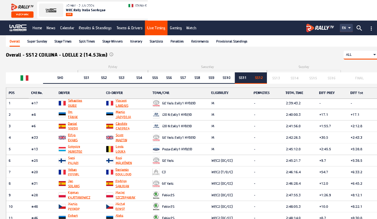Image resolution: width=377 pixels, height=219 pixels.
Task: Click the Rally TV logo in navbar
Action: (x=320, y=28)
